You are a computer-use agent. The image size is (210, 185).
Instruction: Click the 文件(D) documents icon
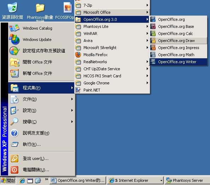tap(14, 99)
